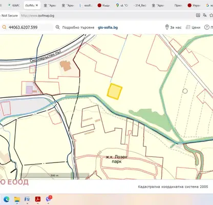
Task: Open File Explorer from the taskbar
Action: click(x=17, y=199)
